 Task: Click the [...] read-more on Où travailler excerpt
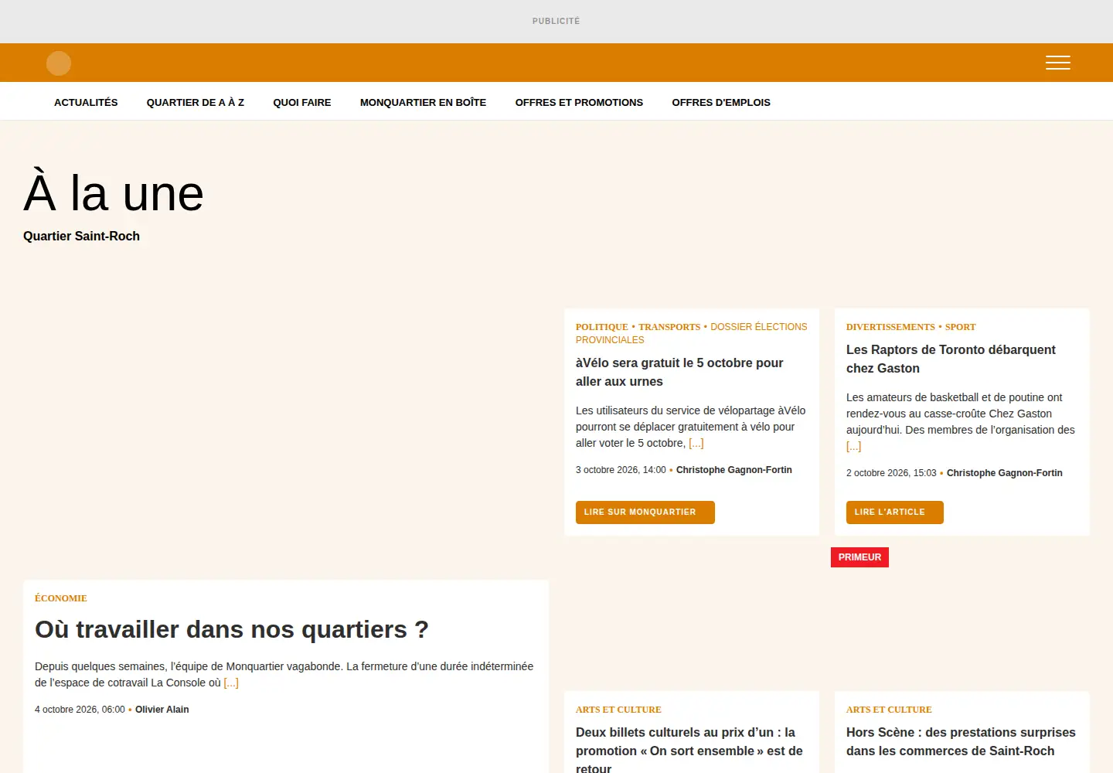click(x=231, y=683)
